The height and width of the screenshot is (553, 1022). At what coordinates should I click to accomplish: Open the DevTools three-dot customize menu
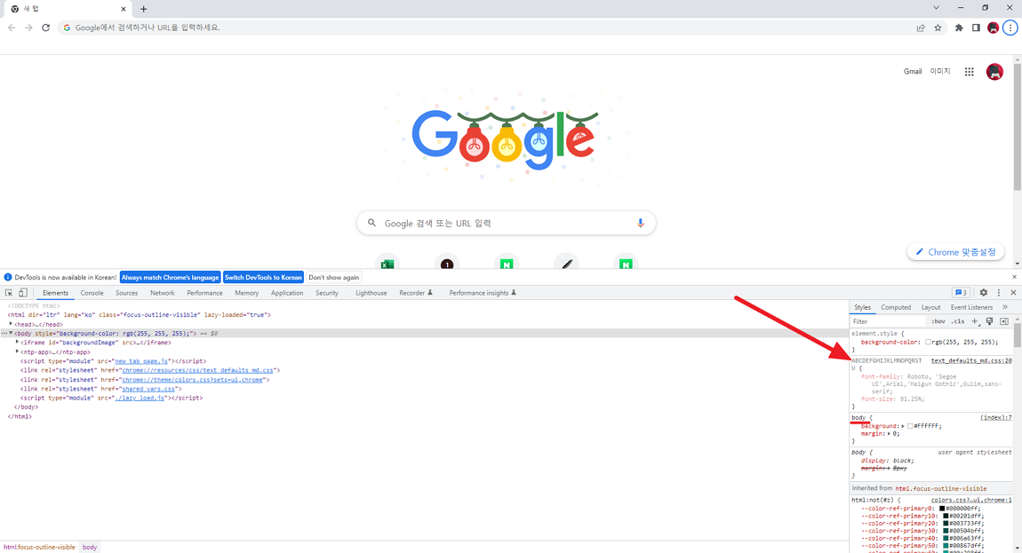tap(999, 293)
